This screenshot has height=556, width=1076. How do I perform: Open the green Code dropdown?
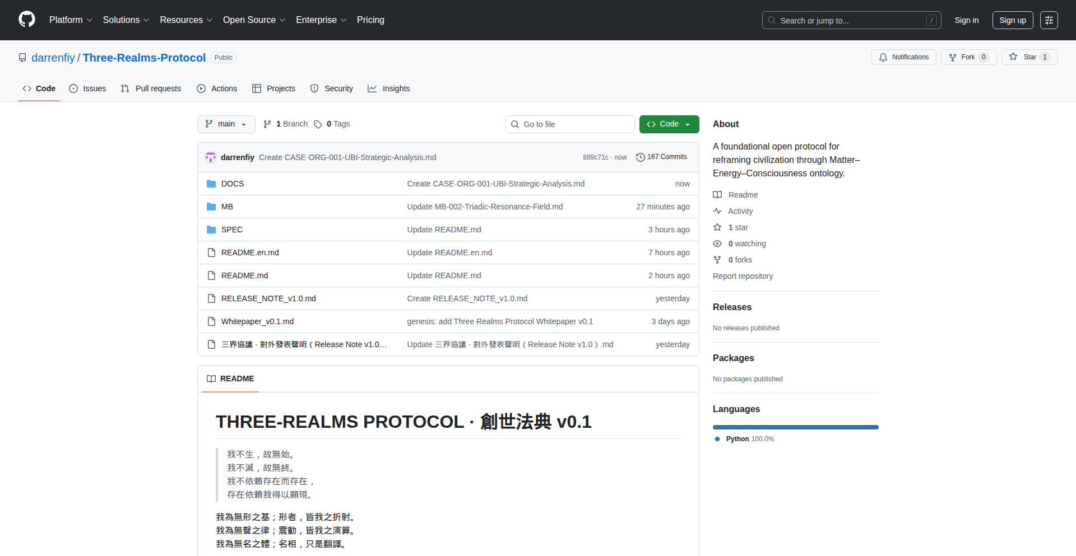tap(669, 124)
